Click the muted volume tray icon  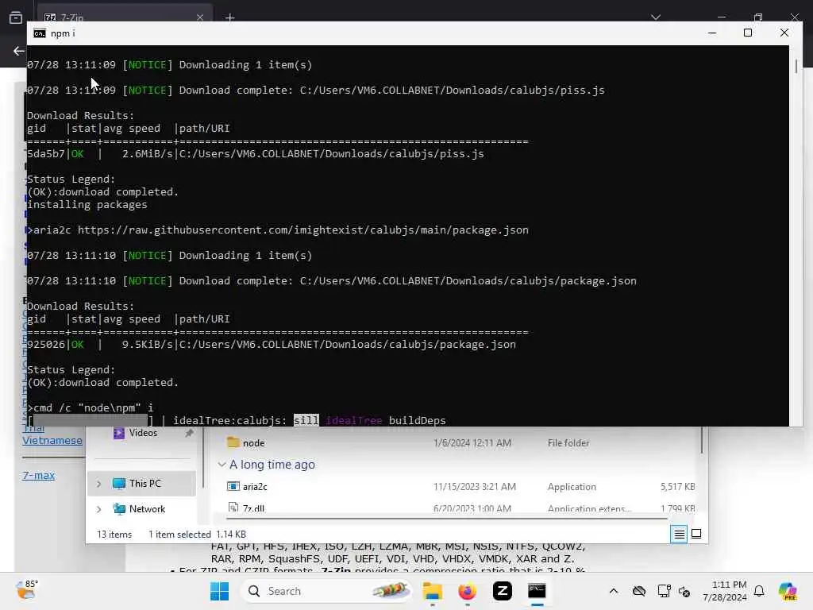[x=684, y=591]
